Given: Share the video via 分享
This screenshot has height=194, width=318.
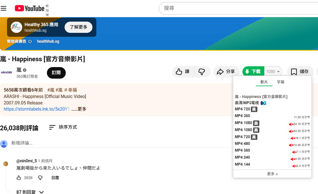Looking at the screenshot, I should (x=226, y=72).
